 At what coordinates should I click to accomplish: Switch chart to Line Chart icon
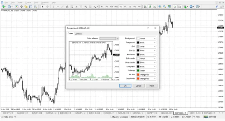155,7
